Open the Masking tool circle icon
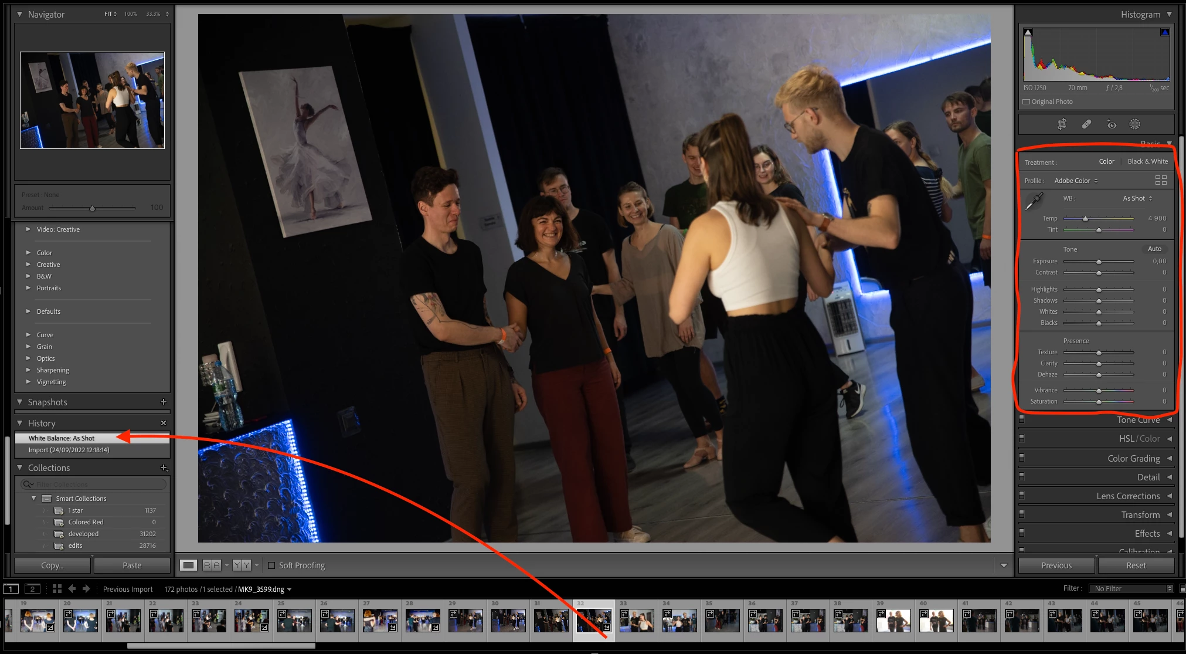Image resolution: width=1186 pixels, height=654 pixels. pos(1135,124)
